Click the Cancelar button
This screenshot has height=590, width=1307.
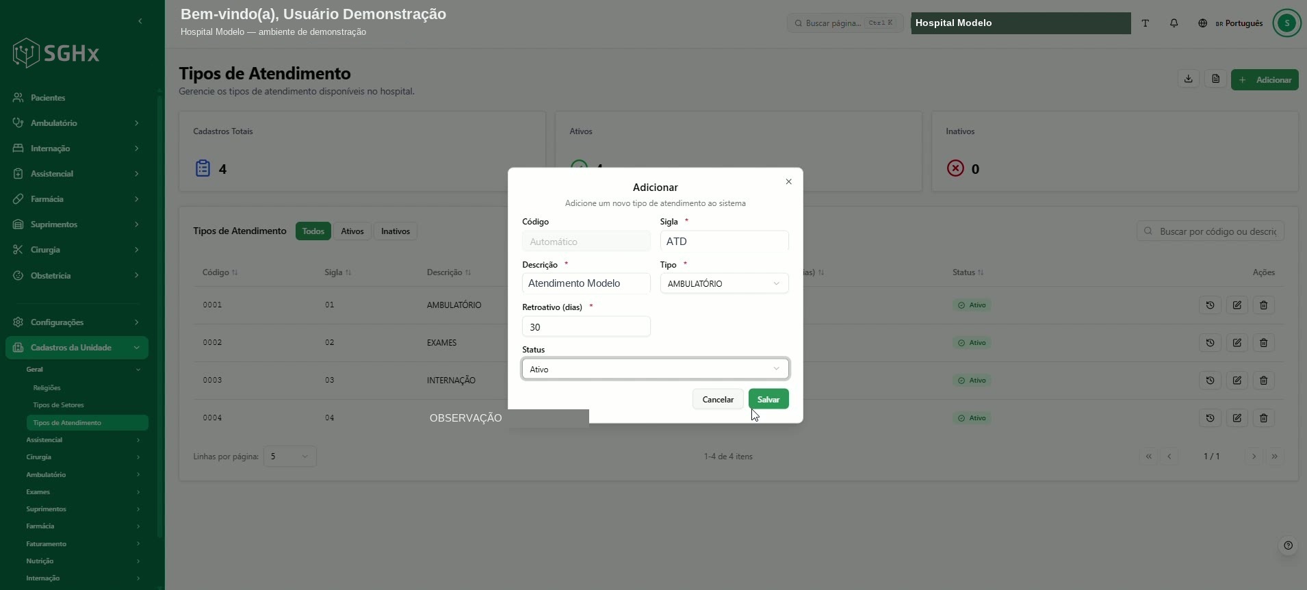click(x=718, y=399)
